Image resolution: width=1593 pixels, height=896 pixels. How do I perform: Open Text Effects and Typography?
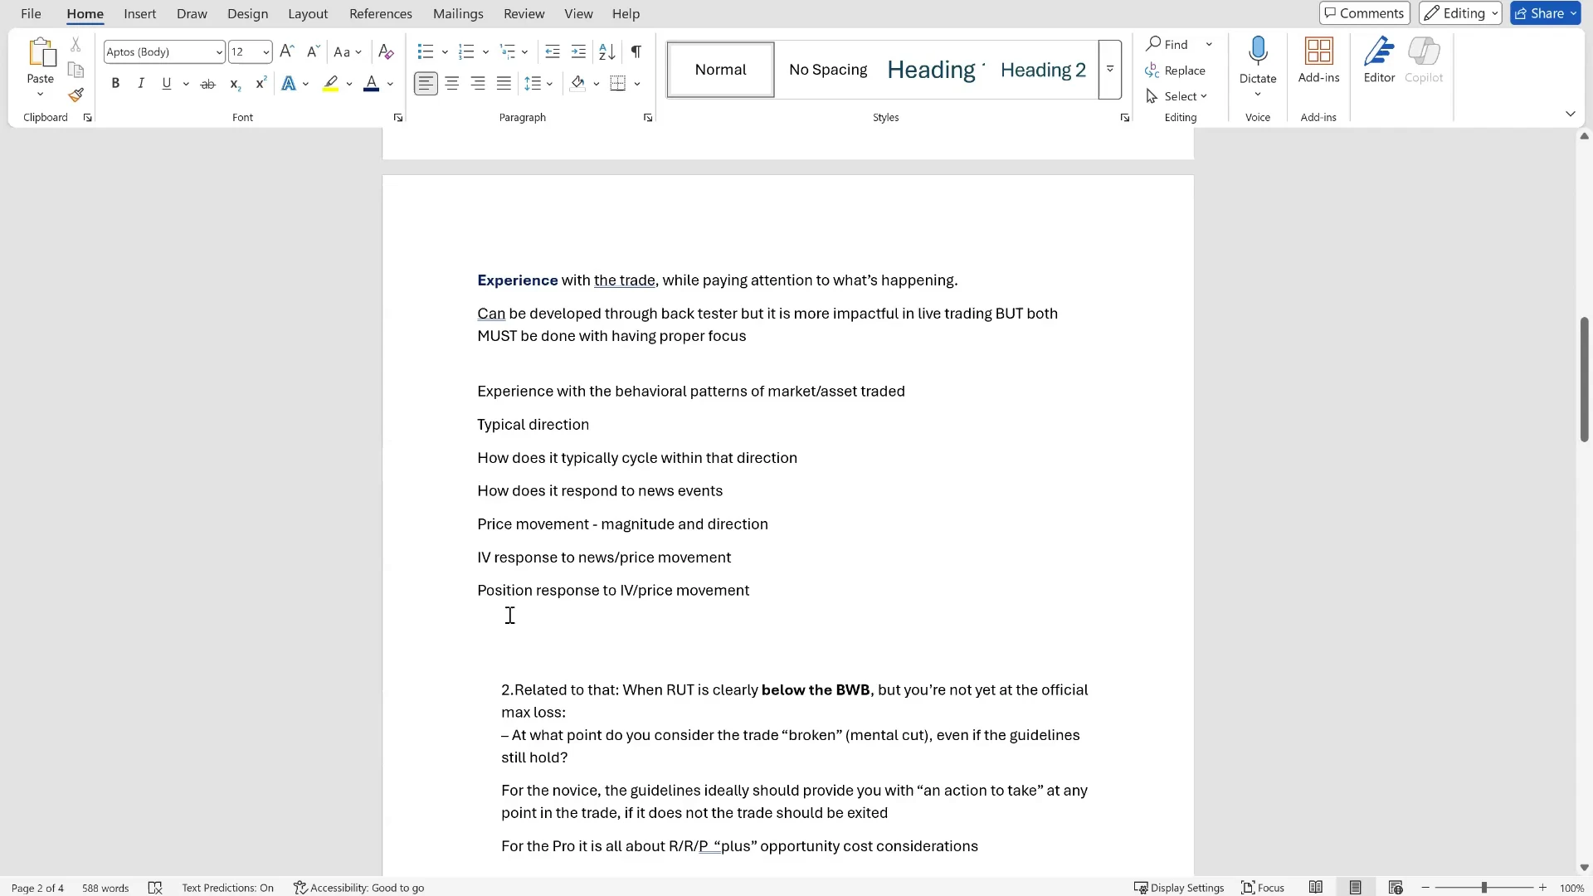tap(289, 84)
